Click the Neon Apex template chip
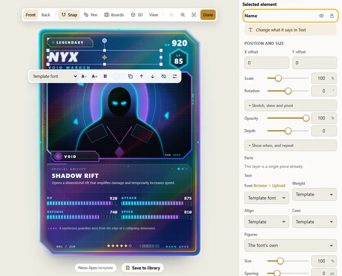Image resolution: width=342 pixels, height=276 pixels. (96, 268)
